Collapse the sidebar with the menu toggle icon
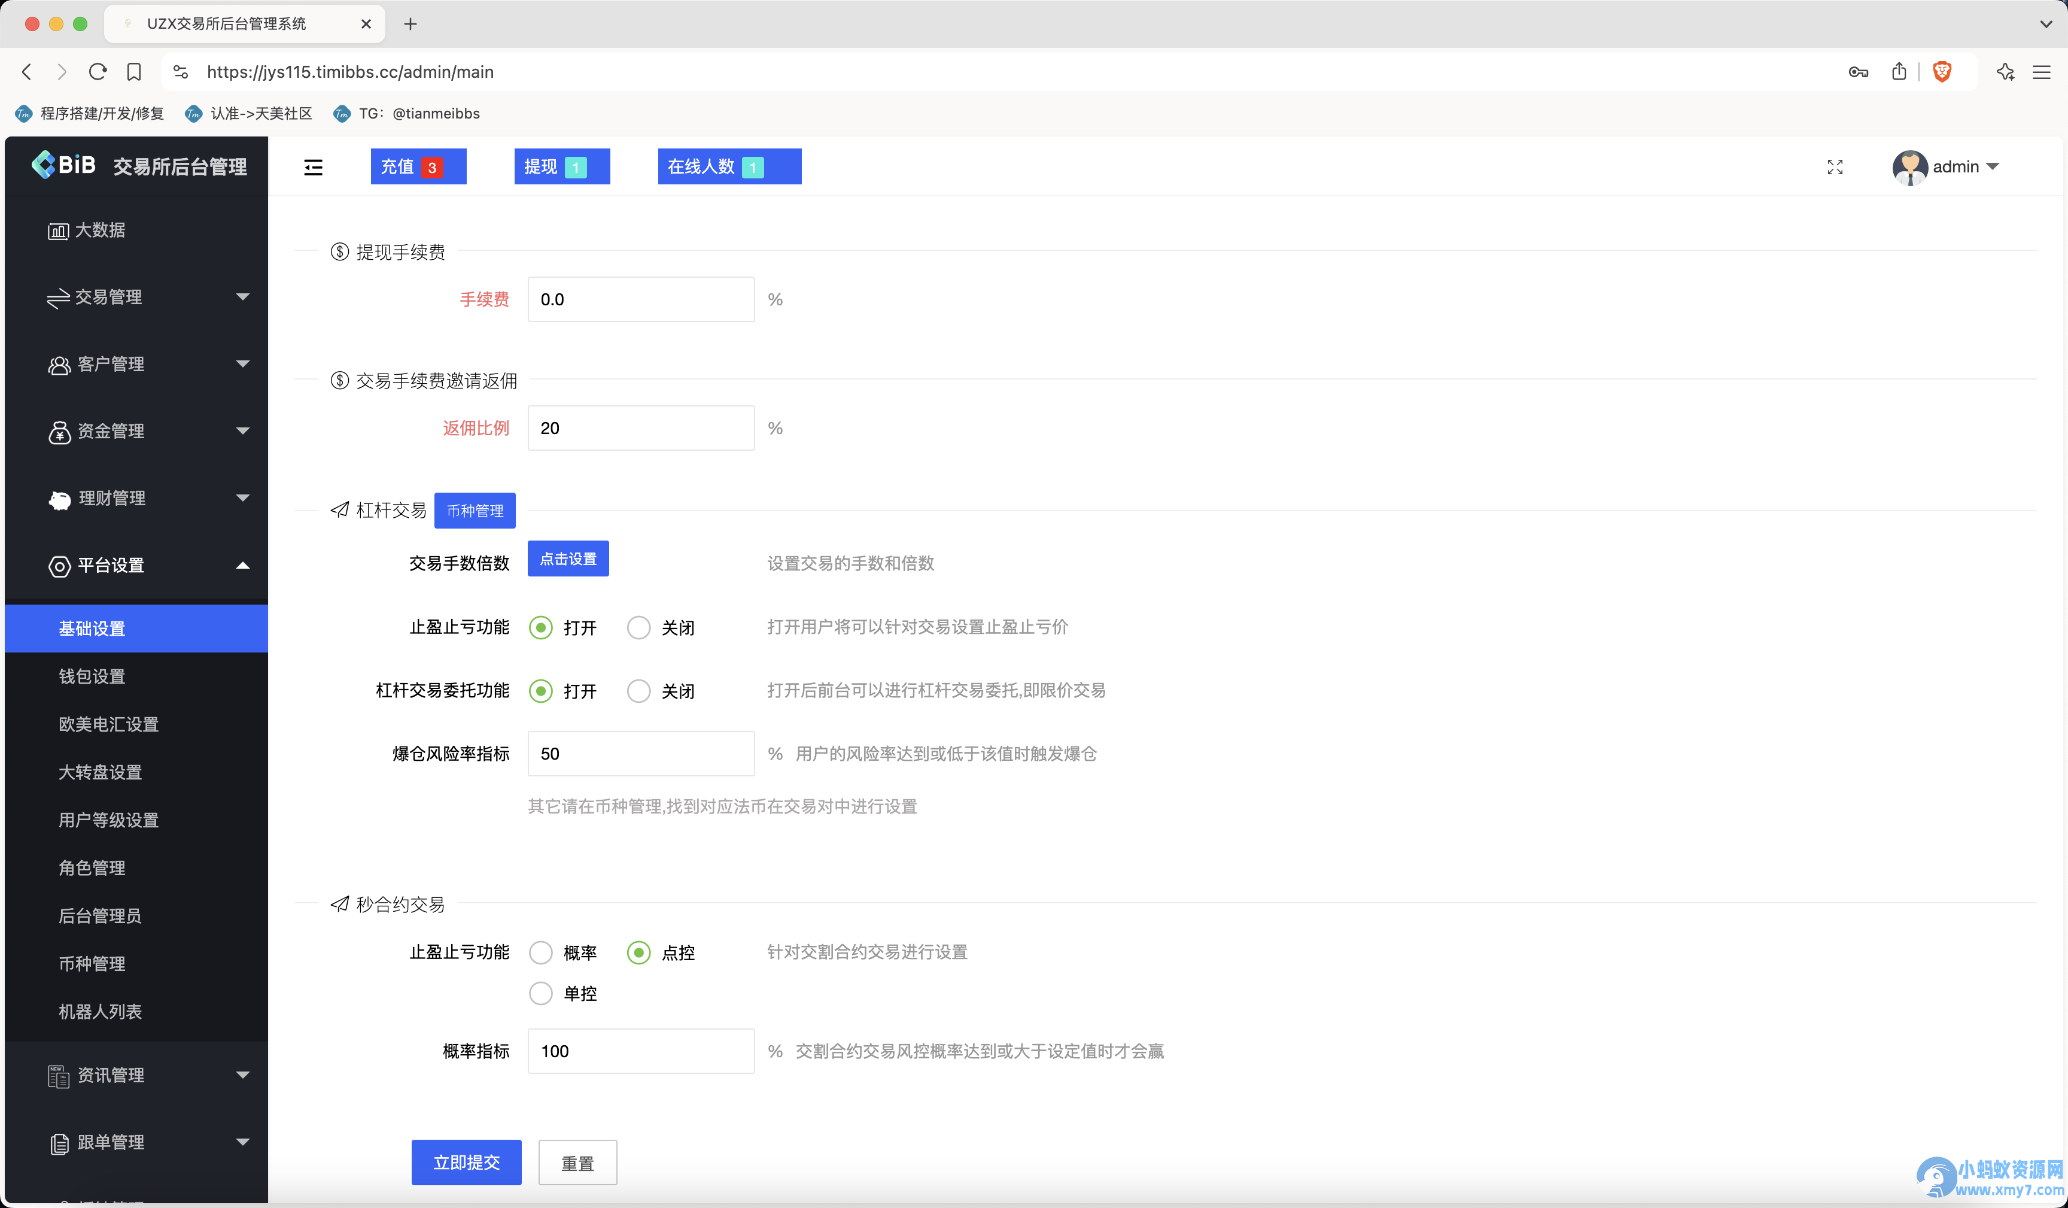Viewport: 2068px width, 1208px height. (x=313, y=168)
